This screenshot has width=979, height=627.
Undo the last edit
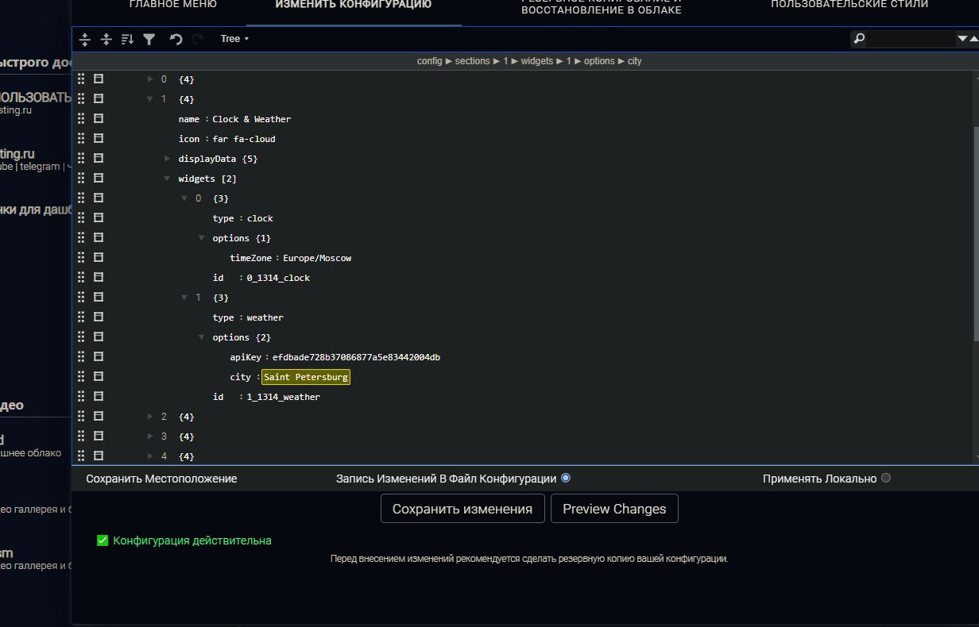176,39
